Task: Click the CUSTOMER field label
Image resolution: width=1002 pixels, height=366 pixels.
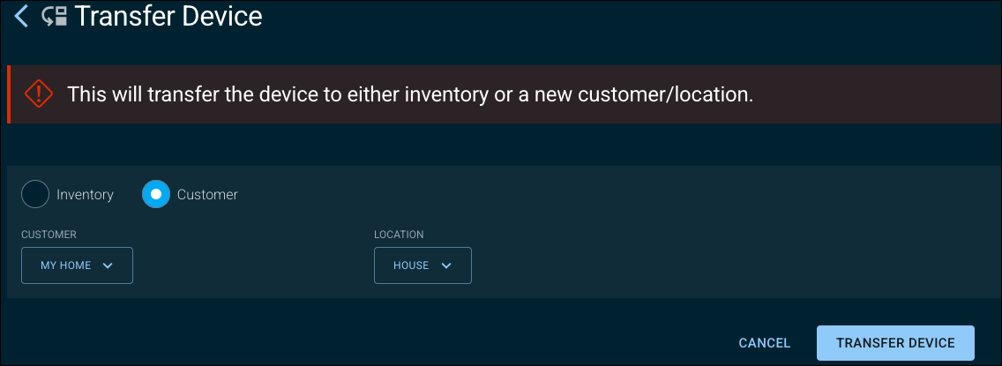Action: (49, 235)
